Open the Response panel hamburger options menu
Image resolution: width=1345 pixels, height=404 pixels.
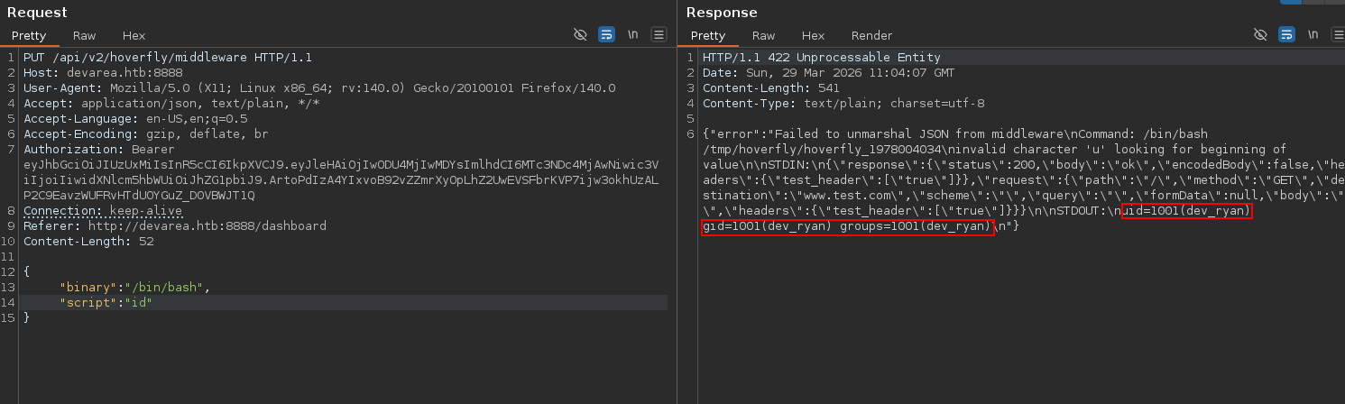pos(1338,35)
